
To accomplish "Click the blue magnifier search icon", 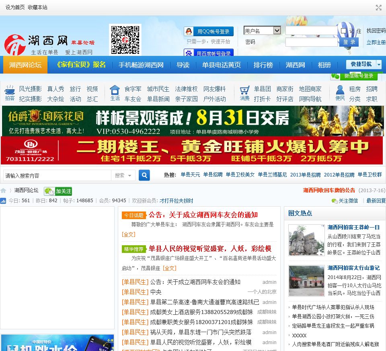I will pyautogui.click(x=144, y=175).
